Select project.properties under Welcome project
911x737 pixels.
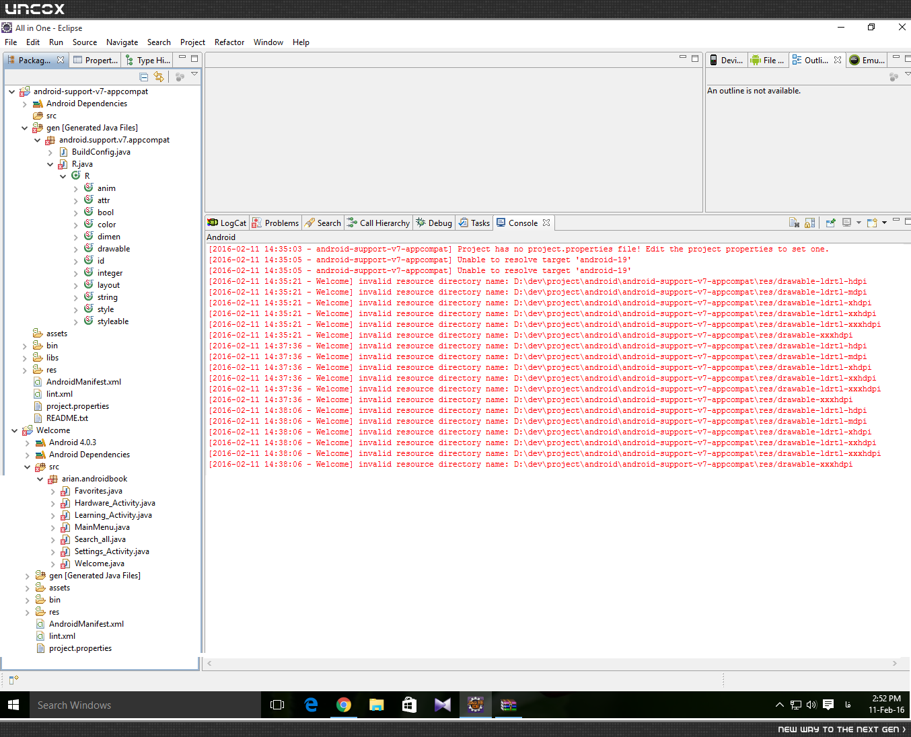80,648
